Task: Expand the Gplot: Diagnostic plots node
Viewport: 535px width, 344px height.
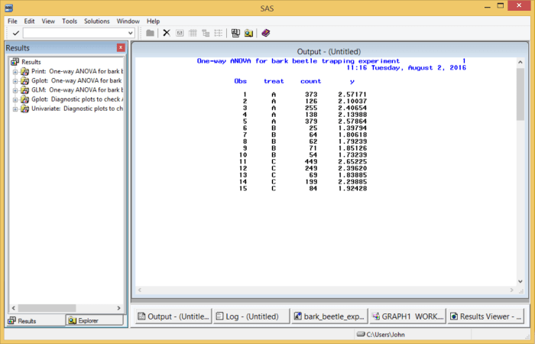Action: click(15, 100)
